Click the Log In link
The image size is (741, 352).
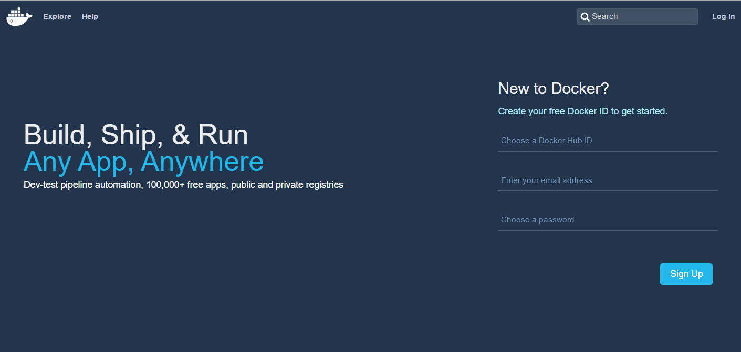[723, 16]
